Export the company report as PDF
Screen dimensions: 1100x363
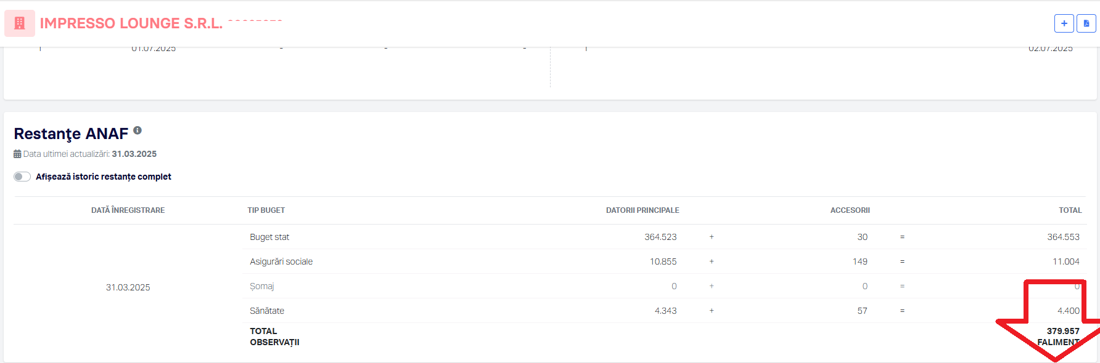(1086, 23)
